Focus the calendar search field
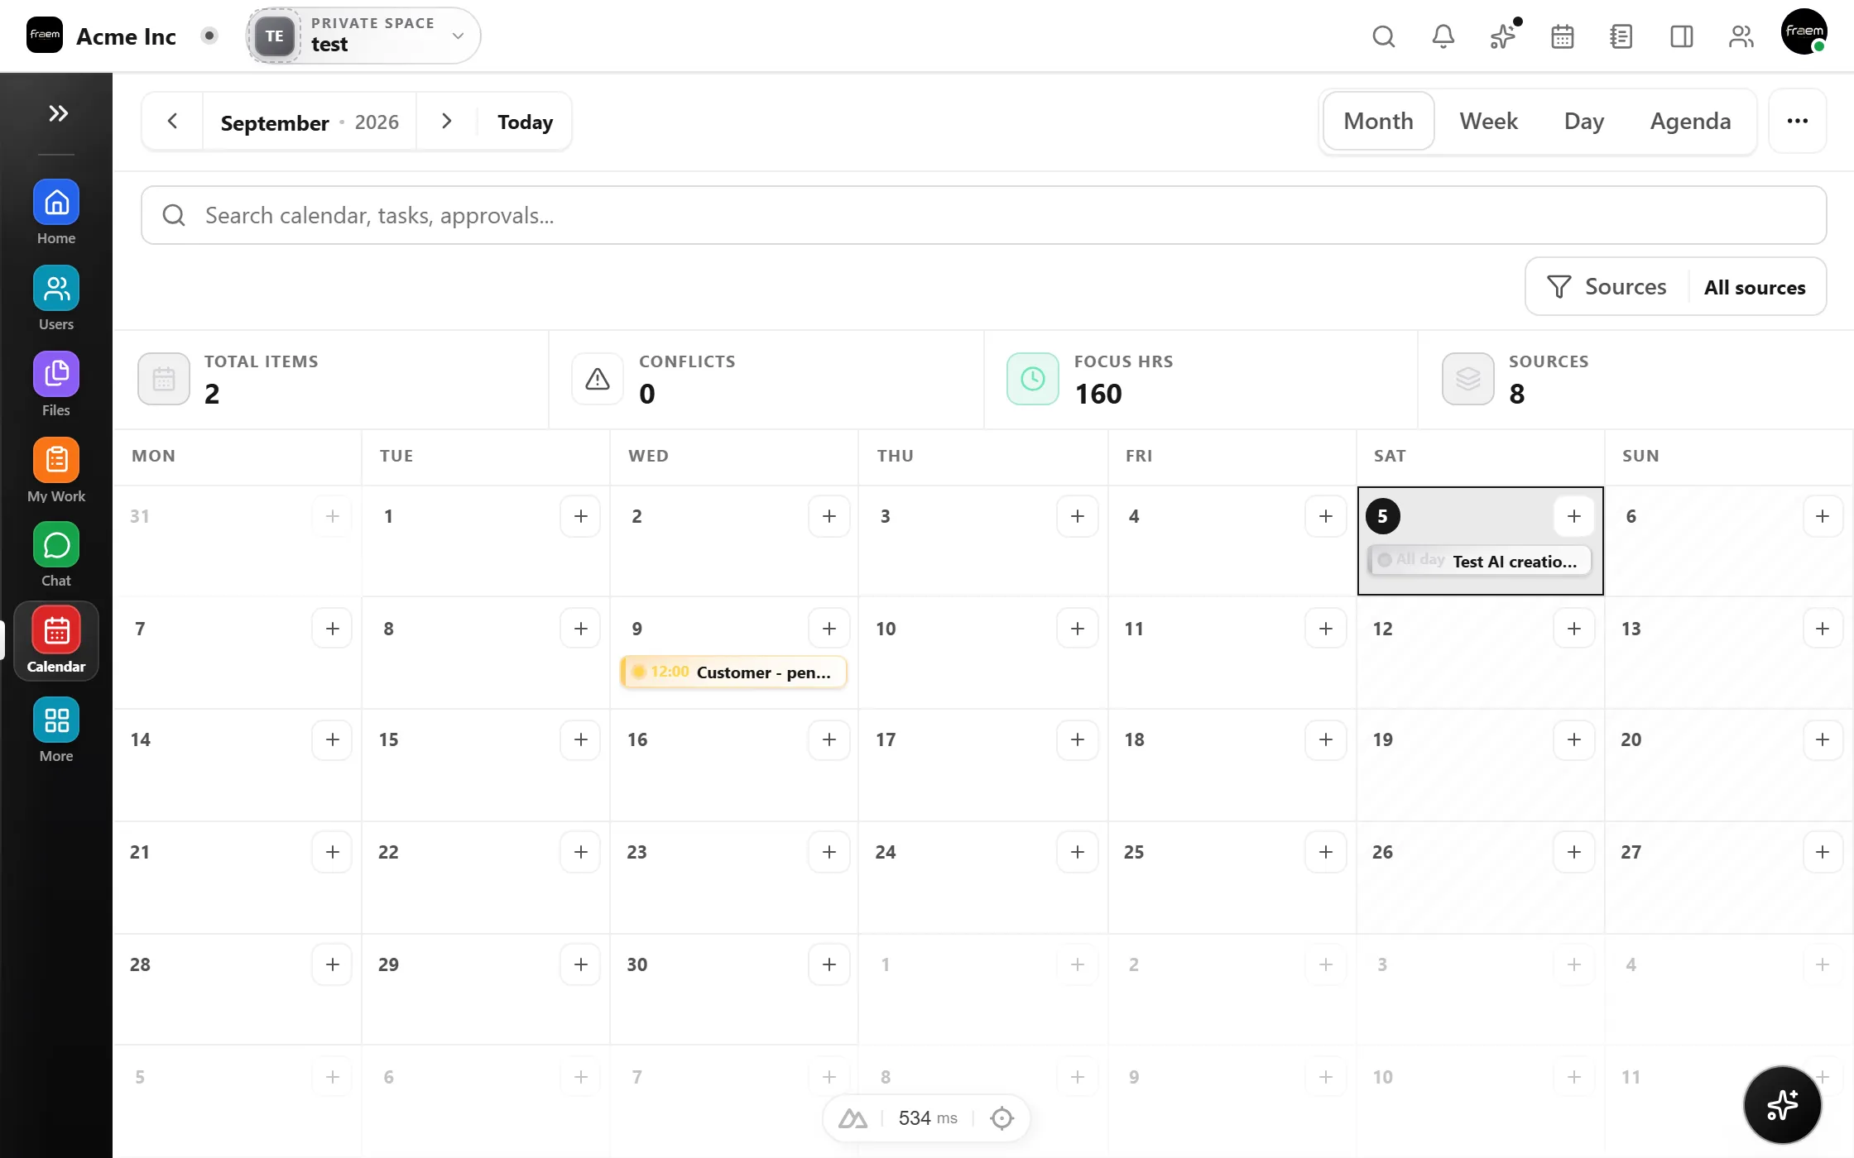Screen dimensions: 1854x1158 (x=983, y=215)
